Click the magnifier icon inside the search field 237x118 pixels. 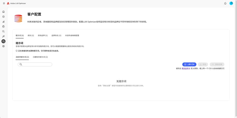point(21,64)
